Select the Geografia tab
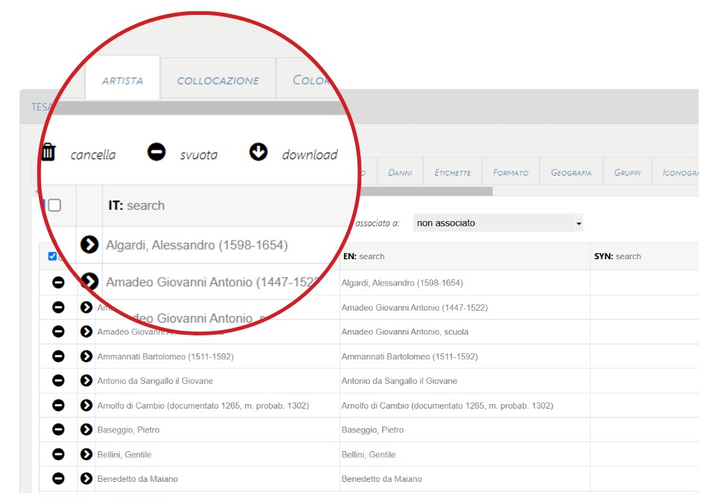The width and height of the screenshot is (711, 502). pos(570,173)
